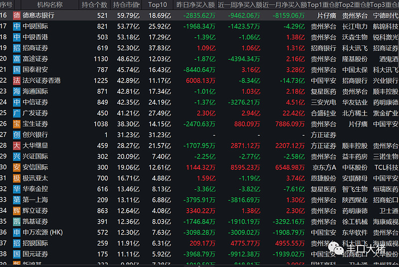This screenshot has width=399, height=267.
Task: Click the 中信证券 logo icon
Action: pyautogui.click(x=17, y=102)
